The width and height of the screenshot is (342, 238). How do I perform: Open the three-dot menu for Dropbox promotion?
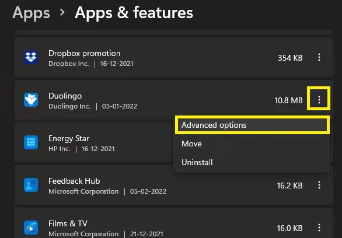click(319, 57)
